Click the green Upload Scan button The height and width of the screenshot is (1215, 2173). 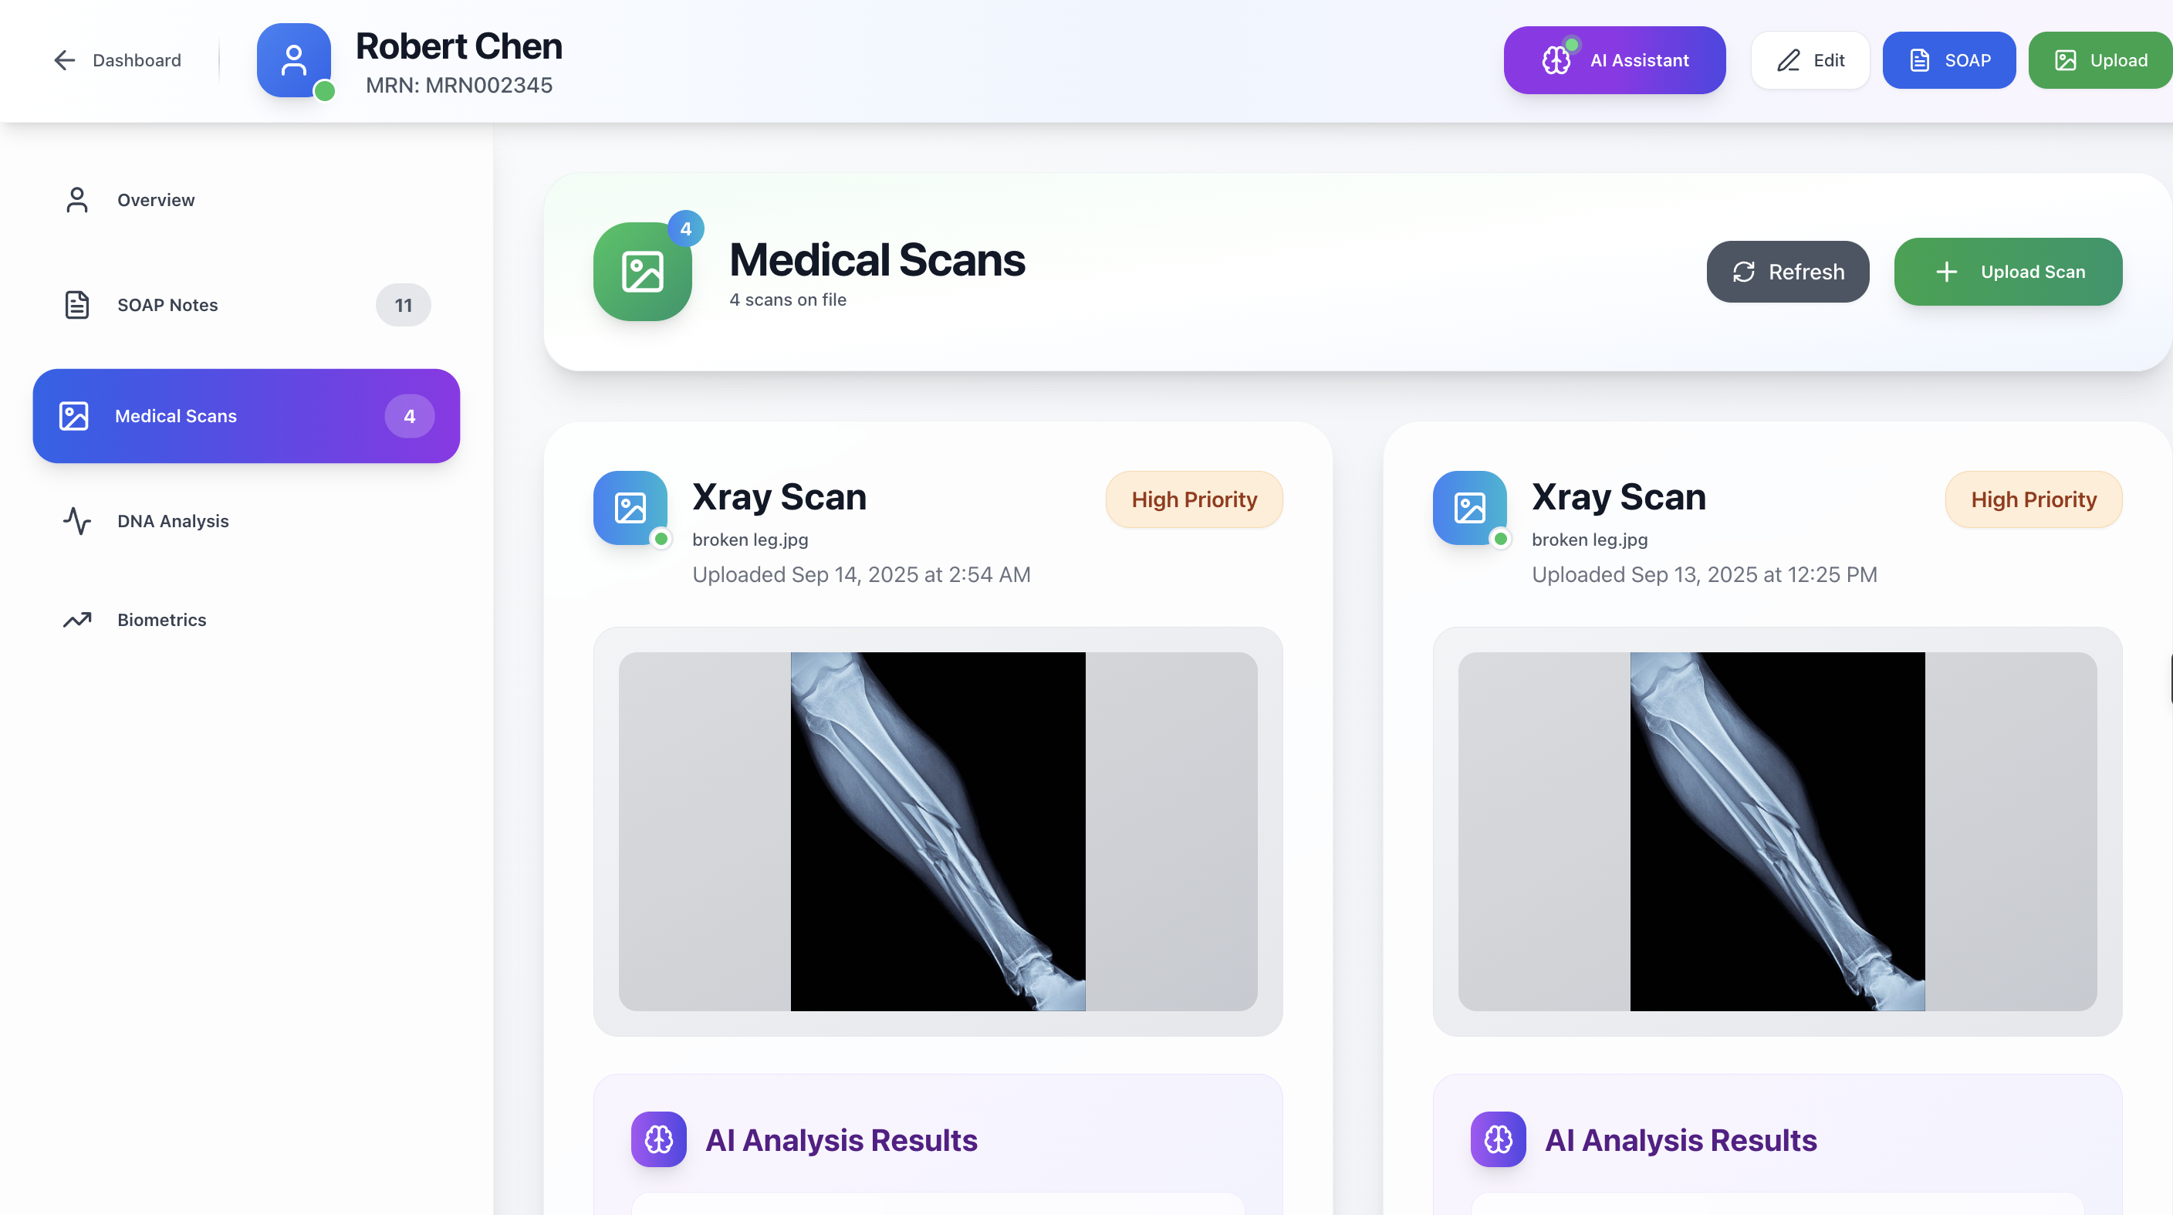[2008, 272]
